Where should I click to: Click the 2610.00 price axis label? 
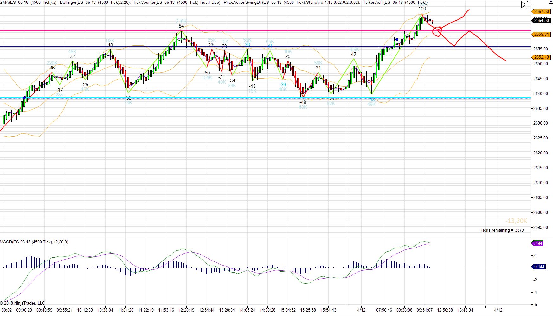pyautogui.click(x=541, y=183)
